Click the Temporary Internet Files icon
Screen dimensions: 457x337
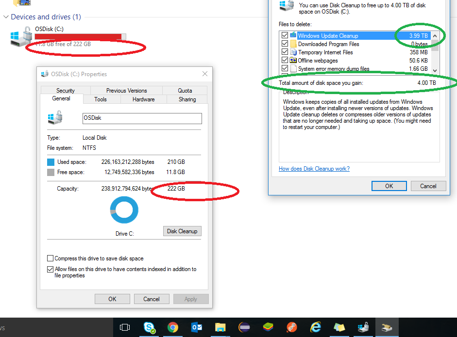tap(293, 52)
